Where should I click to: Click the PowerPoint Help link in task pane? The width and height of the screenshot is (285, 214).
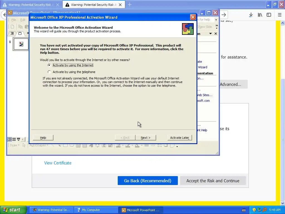(x=202, y=130)
